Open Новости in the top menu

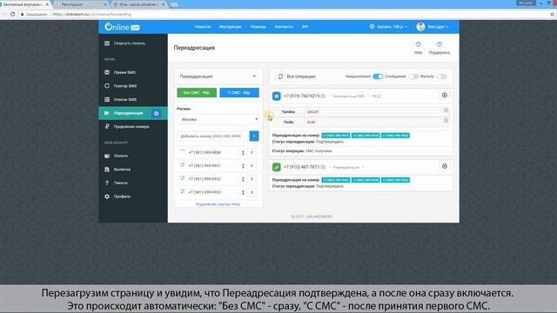203,27
